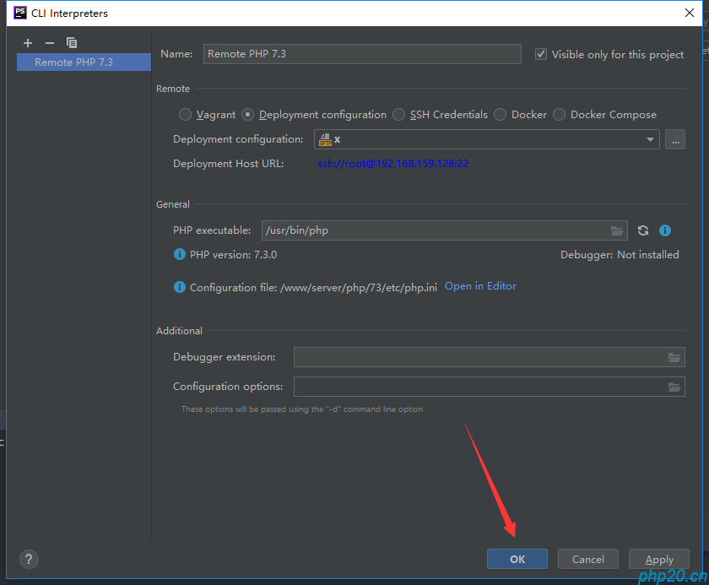This screenshot has width=709, height=585.
Task: Show phpinfo with blue info icon near refresh
Action: click(665, 230)
